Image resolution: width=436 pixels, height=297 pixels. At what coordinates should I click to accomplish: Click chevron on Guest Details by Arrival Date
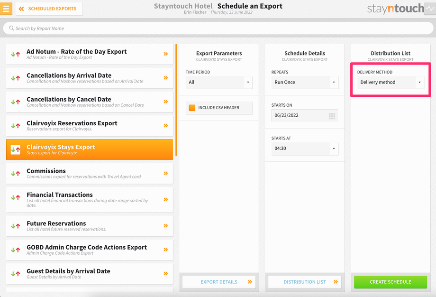tap(166, 273)
